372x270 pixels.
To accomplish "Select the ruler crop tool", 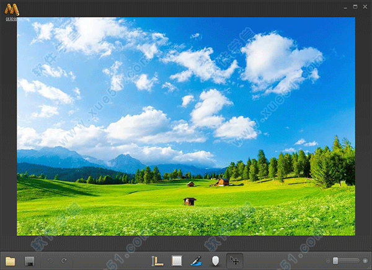I will [x=157, y=261].
